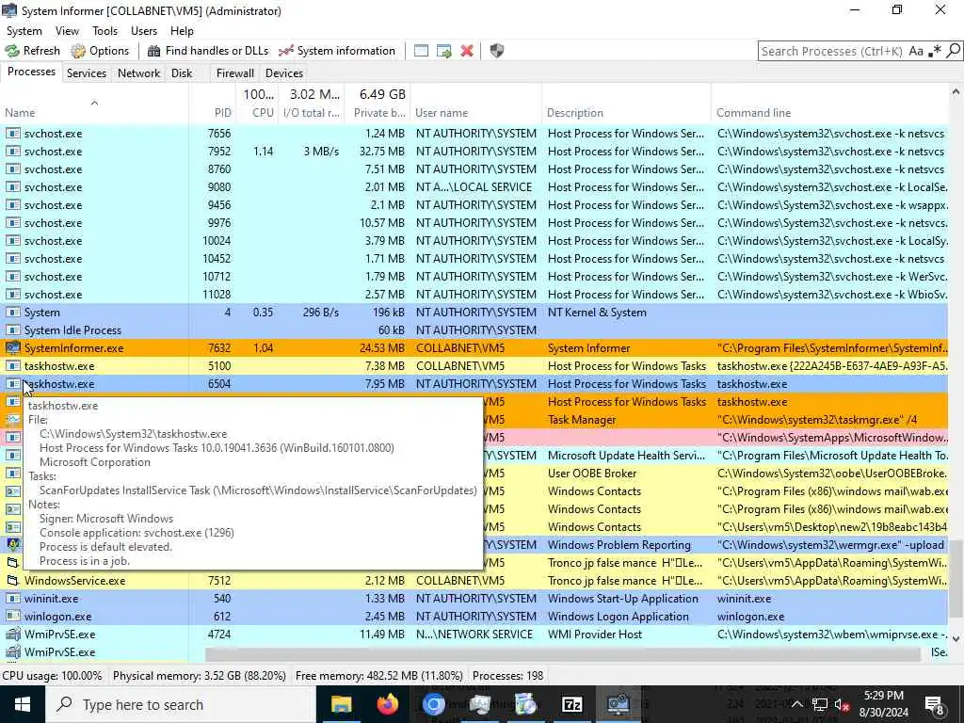Select Microsoft Update Health Service row

point(715,456)
